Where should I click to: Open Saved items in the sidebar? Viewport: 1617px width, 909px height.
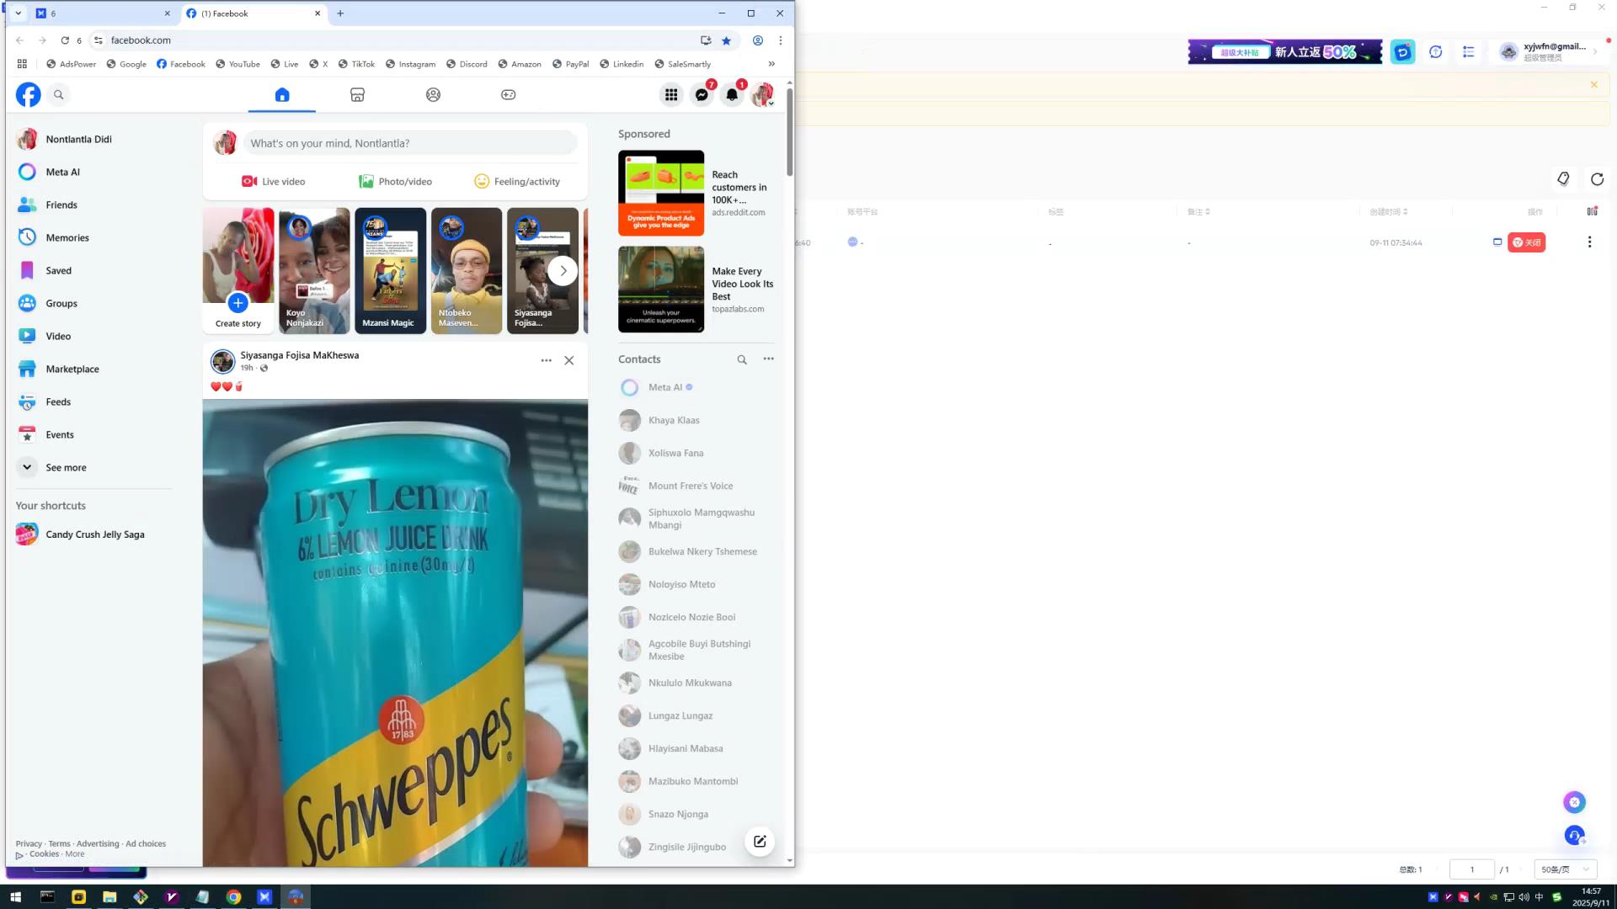point(58,270)
